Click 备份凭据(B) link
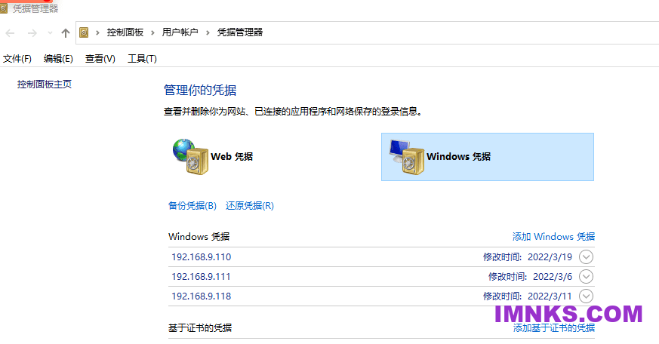659x344 pixels. [192, 206]
